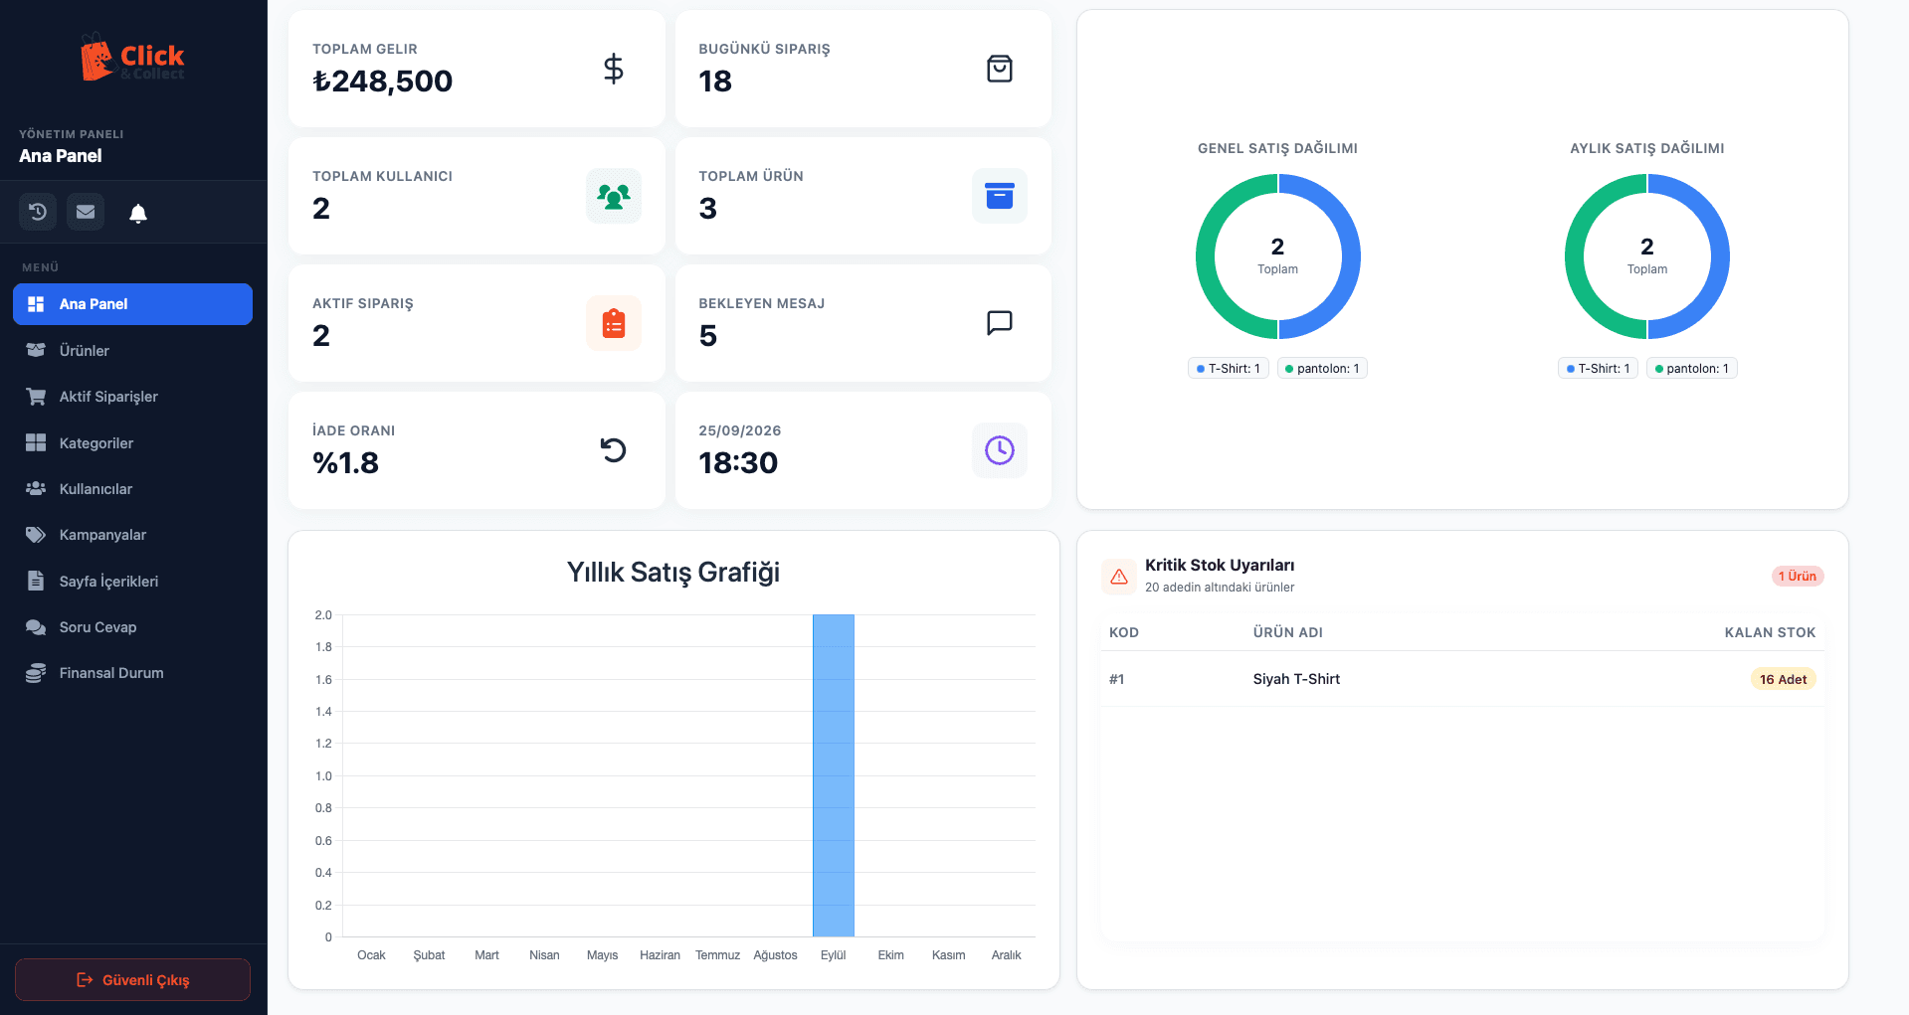This screenshot has height=1015, width=1909.
Task: Open Kullanıcılar menu entry
Action: pos(132,489)
